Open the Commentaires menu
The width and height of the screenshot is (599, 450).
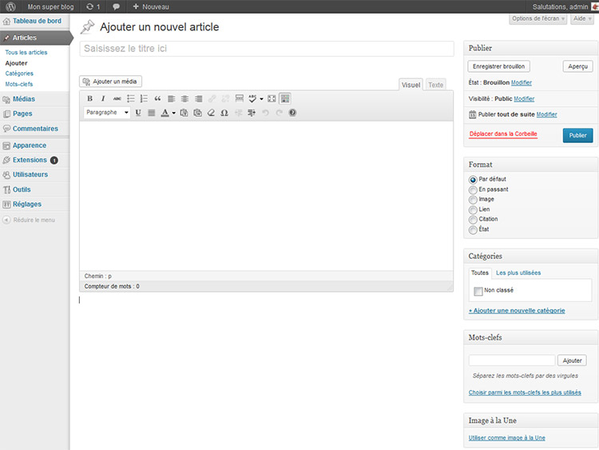pyautogui.click(x=35, y=129)
